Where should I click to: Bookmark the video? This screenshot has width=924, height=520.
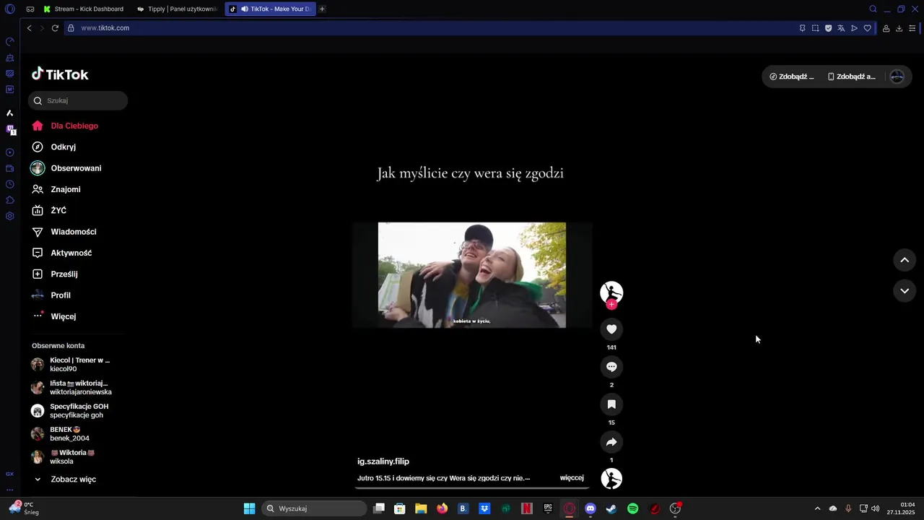(x=611, y=404)
